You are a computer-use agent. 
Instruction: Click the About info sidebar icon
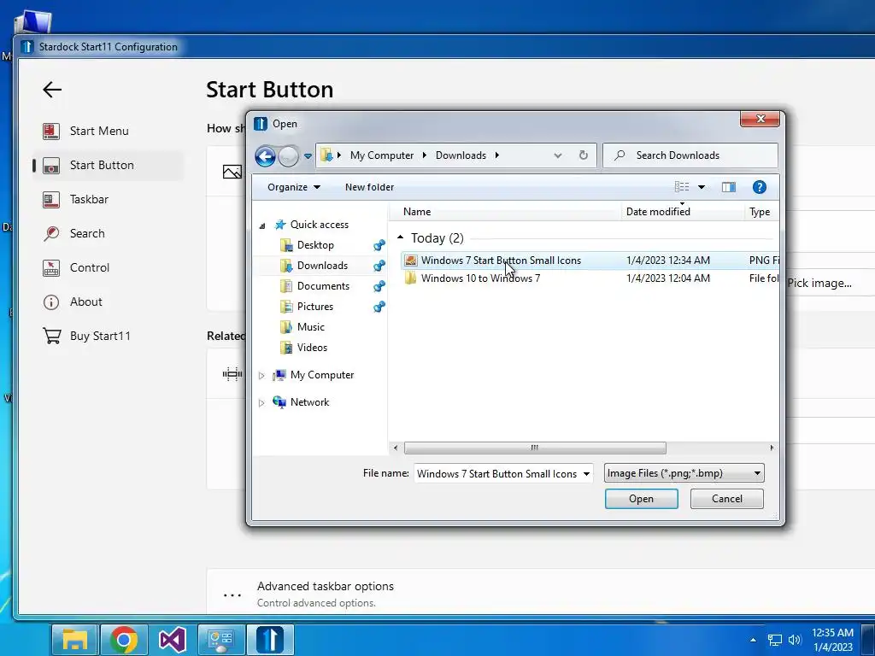[x=50, y=302]
